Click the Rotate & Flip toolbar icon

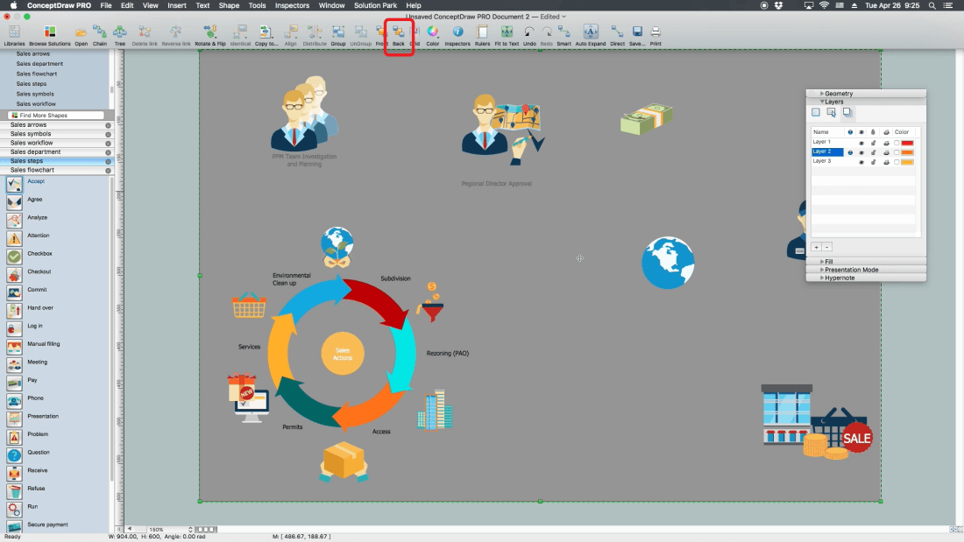210,35
